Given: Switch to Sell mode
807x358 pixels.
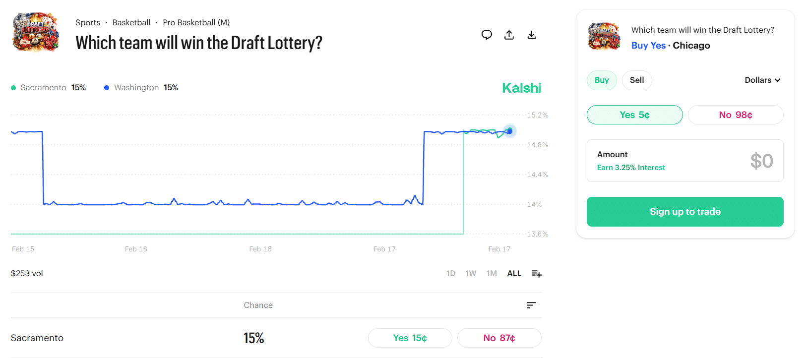Looking at the screenshot, I should coord(637,80).
